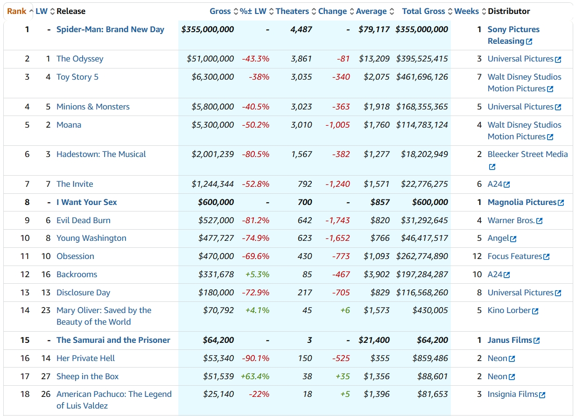Open The Invite release link

tap(75, 184)
